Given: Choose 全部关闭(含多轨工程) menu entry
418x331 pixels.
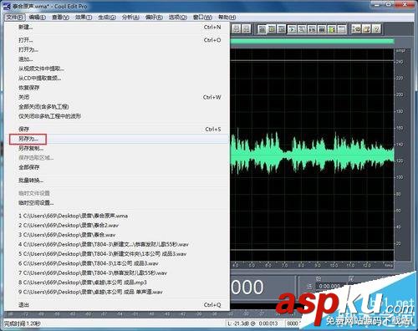Looking at the screenshot, I should coord(117,106).
